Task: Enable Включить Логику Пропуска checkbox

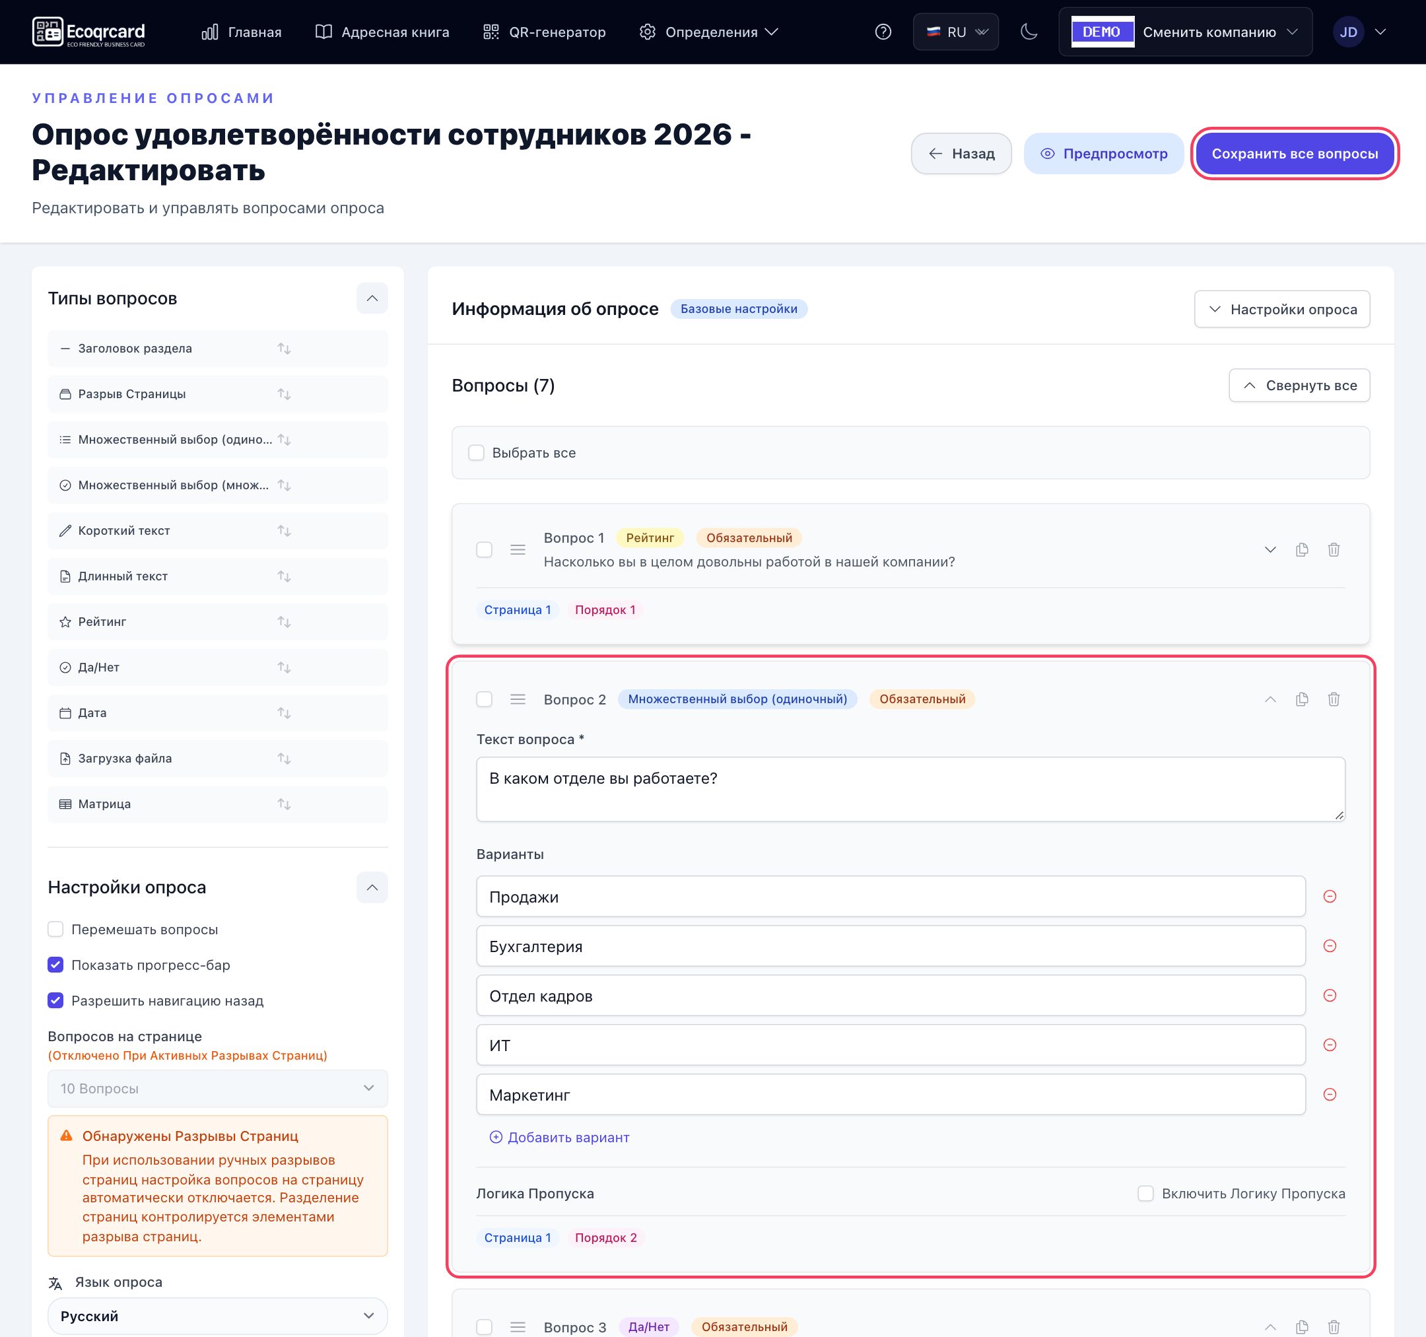Action: [1145, 1194]
